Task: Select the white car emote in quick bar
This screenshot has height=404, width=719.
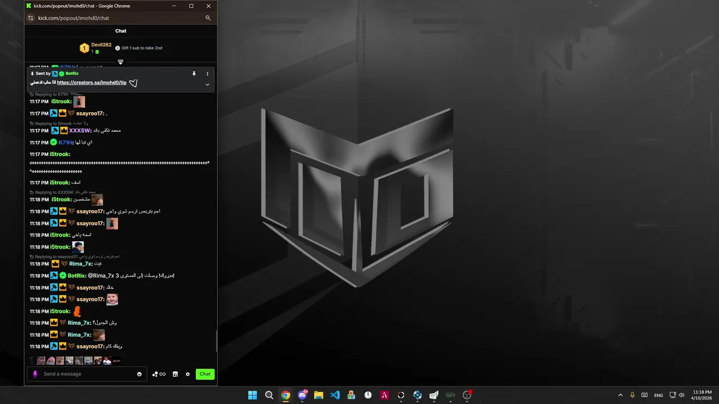Action: tap(88, 361)
